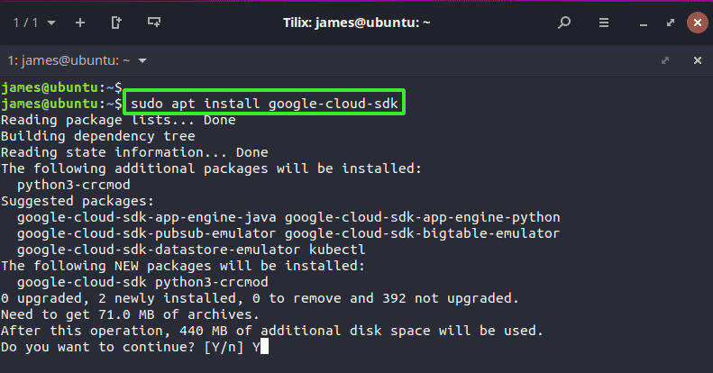This screenshot has width=713, height=373.
Task: Click the "[Y/n]" prompt text
Action: [224, 347]
